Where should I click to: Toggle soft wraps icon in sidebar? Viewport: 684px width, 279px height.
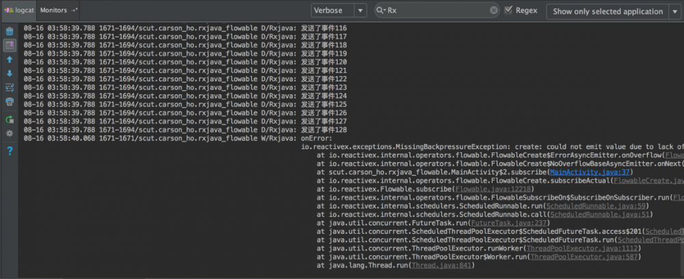point(9,88)
